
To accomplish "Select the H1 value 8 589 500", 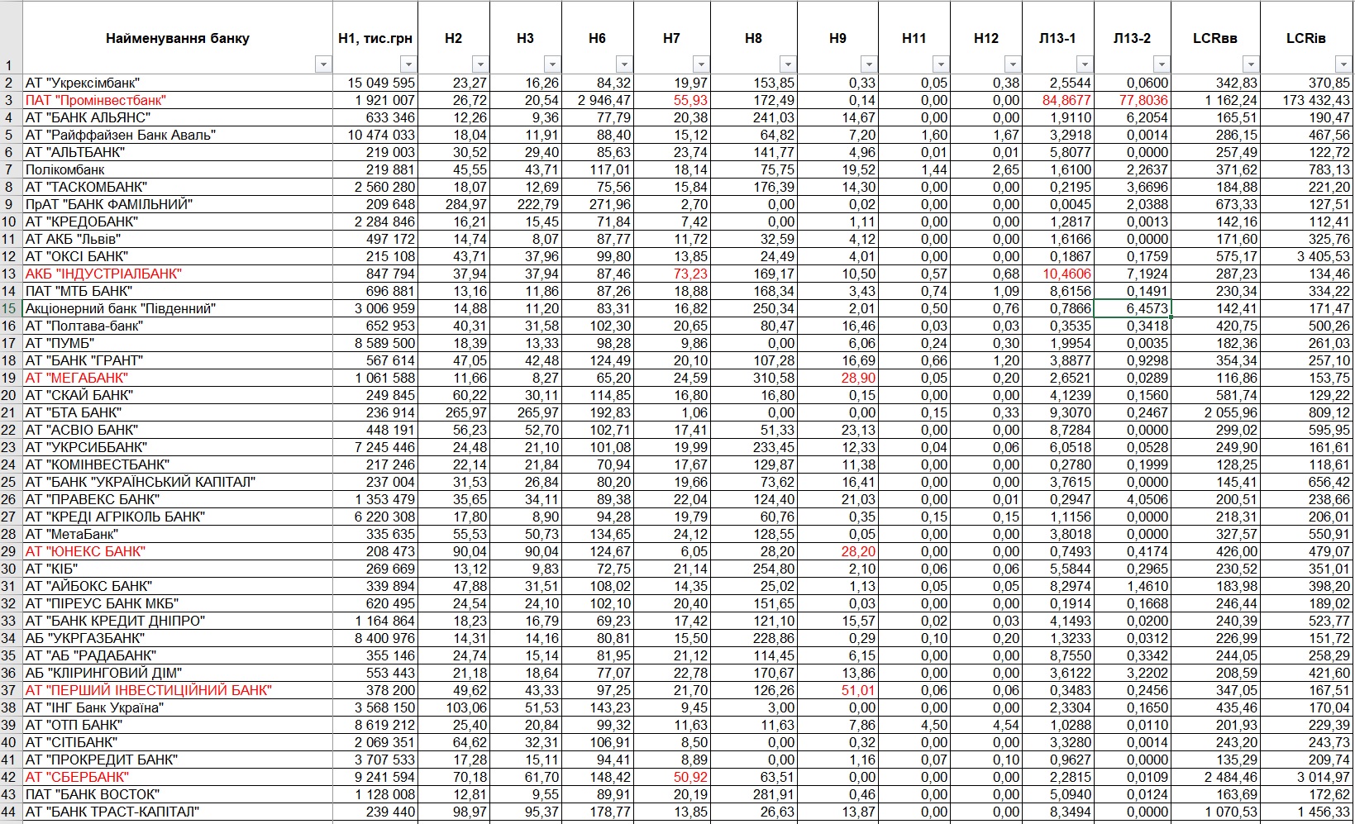I will [x=375, y=343].
